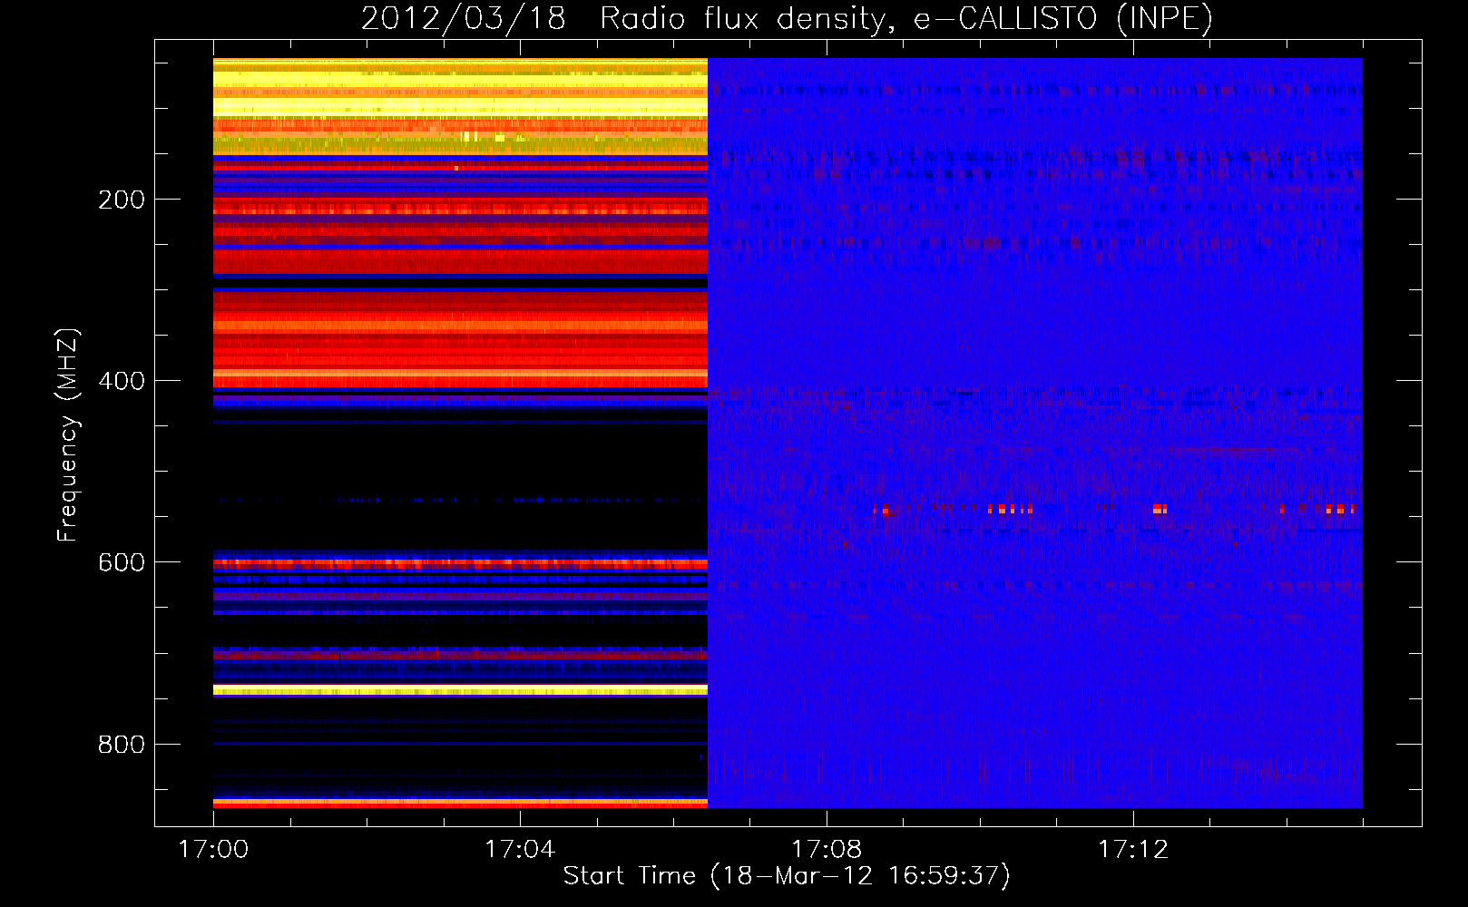Click the 17:08 time tick label
Screen dimensions: 1468x907
tap(827, 849)
